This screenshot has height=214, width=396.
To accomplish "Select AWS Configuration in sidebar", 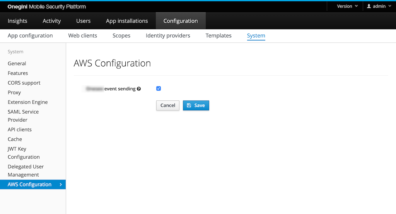I will tap(33, 185).
